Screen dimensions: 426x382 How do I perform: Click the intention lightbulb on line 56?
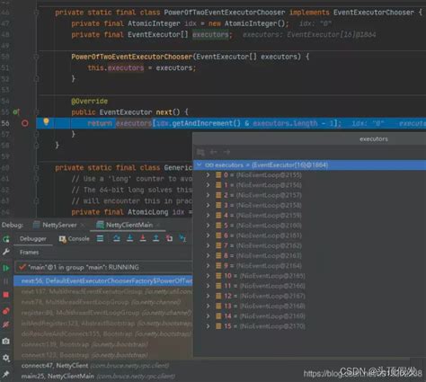pyautogui.click(x=46, y=121)
